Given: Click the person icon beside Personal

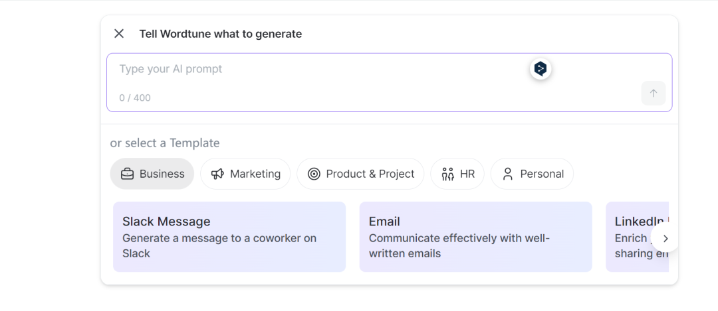Looking at the screenshot, I should click(x=507, y=174).
